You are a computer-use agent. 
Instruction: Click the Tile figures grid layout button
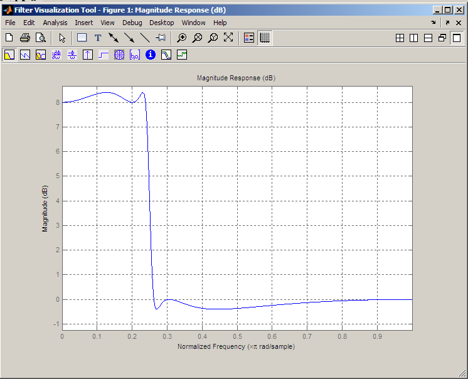coord(400,38)
